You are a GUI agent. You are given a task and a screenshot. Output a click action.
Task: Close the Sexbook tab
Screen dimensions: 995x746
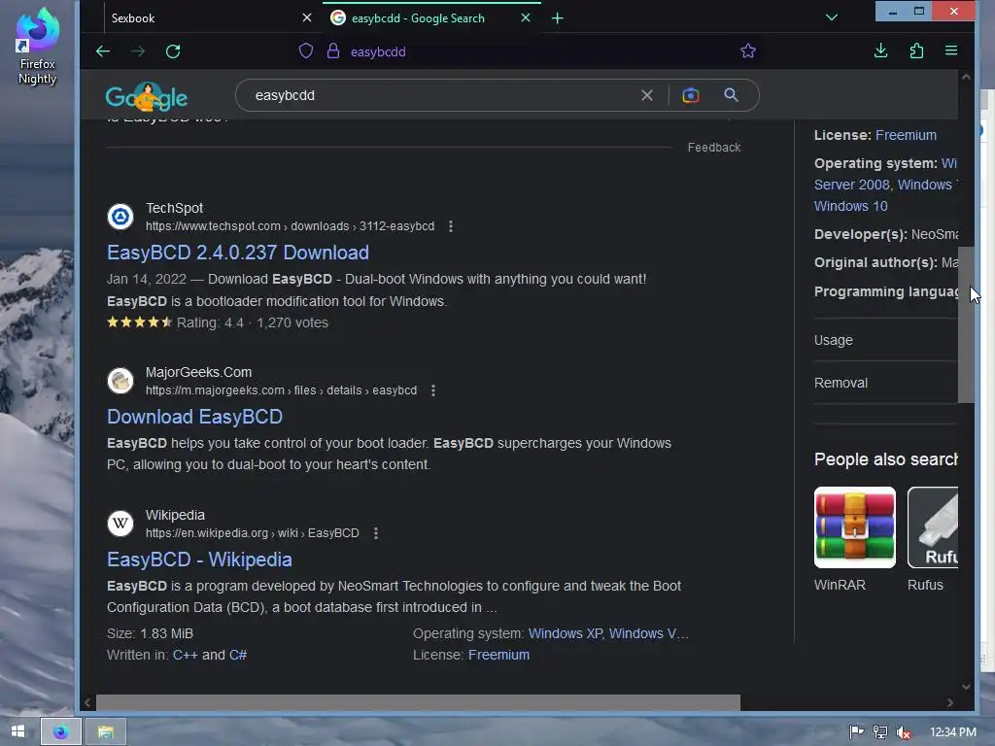click(307, 17)
